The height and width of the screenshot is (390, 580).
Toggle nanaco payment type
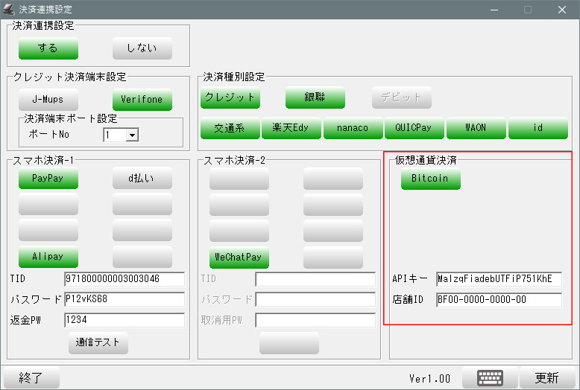point(353,128)
